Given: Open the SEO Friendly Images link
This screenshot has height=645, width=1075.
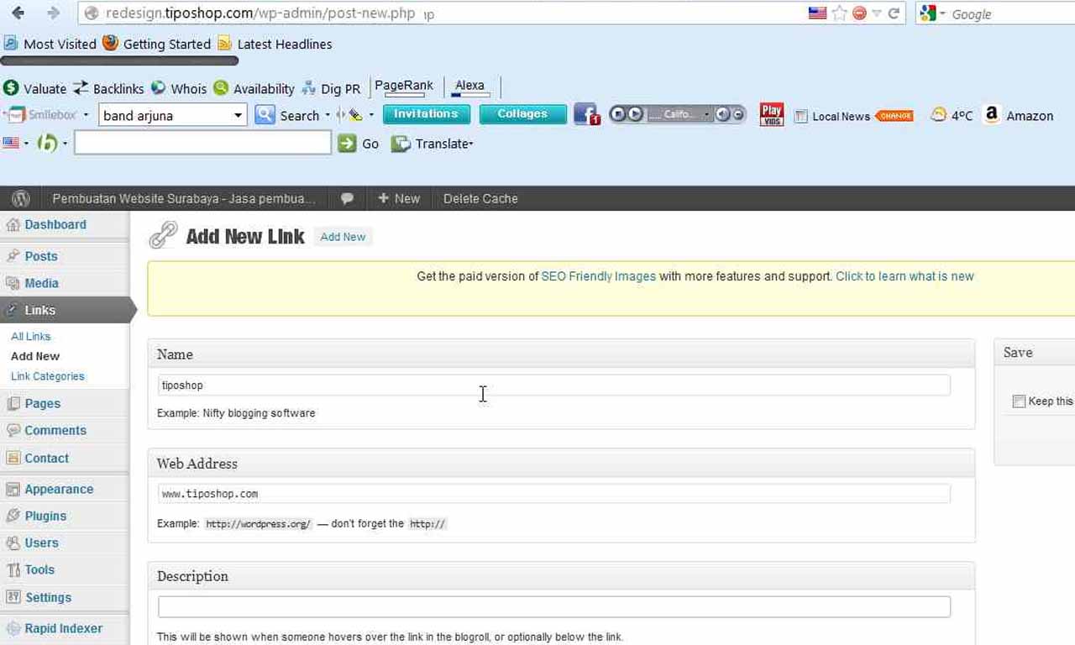Looking at the screenshot, I should click(x=598, y=275).
